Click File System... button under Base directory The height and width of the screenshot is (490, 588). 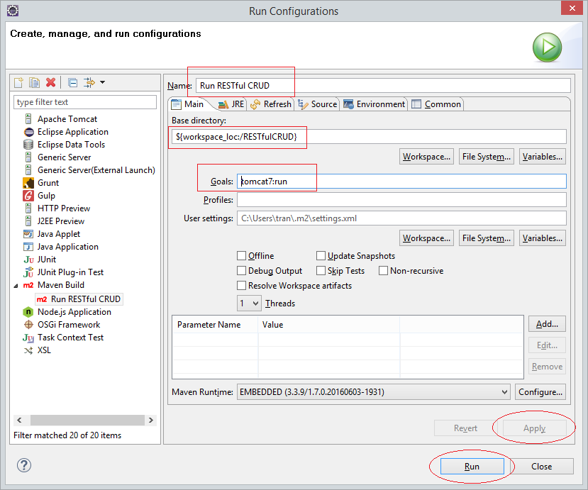[487, 157]
